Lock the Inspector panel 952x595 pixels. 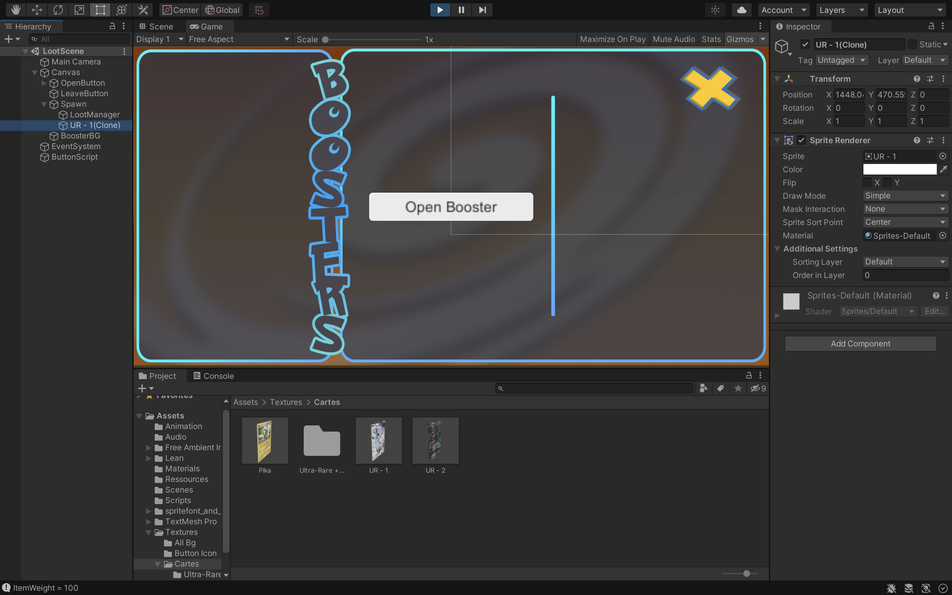(931, 26)
